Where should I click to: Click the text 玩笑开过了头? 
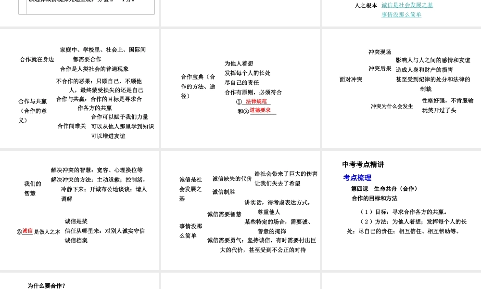[439, 110]
